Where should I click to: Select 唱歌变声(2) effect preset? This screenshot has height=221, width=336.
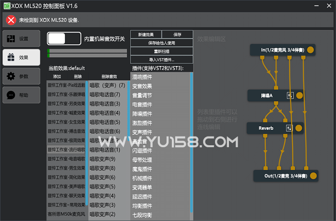click(108, 214)
